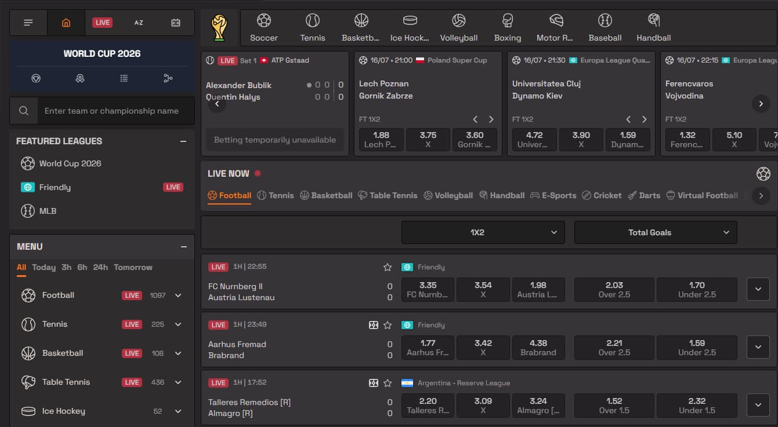This screenshot has width=778, height=427.
Task: Open match stats icon for Aarhus Fremad game
Action: (374, 325)
